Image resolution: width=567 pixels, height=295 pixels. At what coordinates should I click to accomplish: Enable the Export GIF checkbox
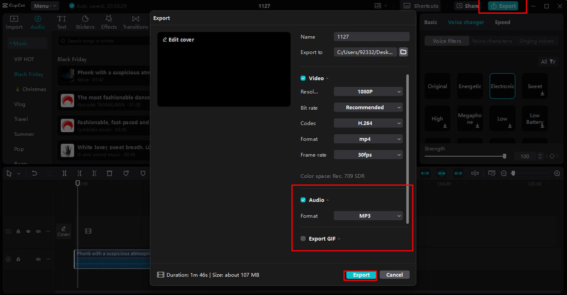click(x=303, y=239)
